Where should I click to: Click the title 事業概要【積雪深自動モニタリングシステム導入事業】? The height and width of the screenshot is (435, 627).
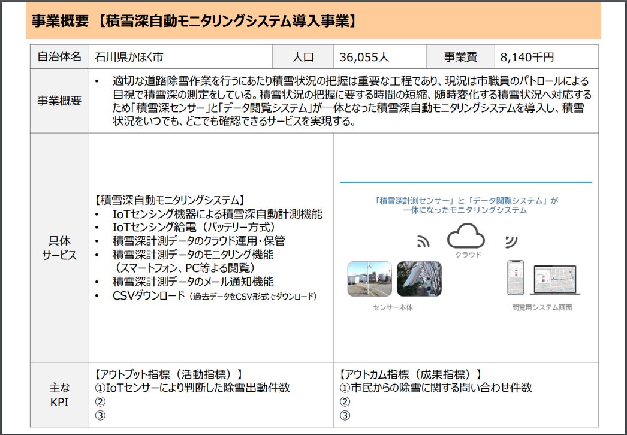click(x=194, y=22)
